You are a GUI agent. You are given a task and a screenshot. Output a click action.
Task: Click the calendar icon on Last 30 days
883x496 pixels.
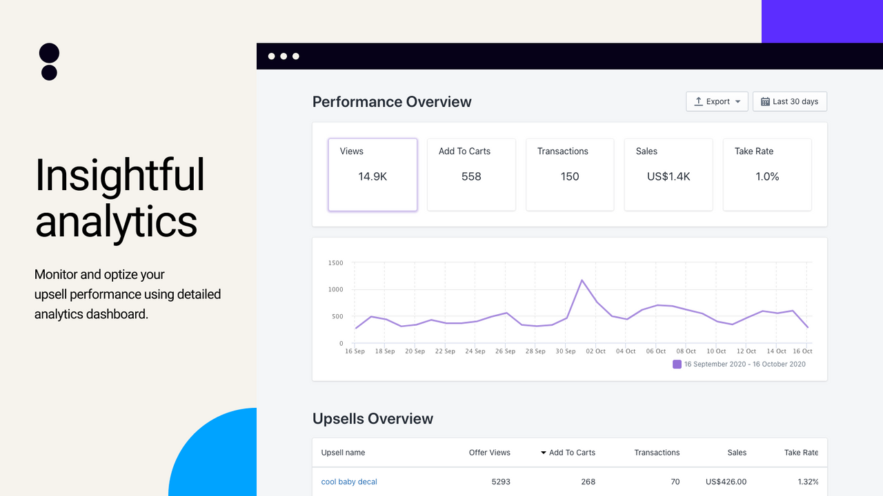(x=766, y=101)
